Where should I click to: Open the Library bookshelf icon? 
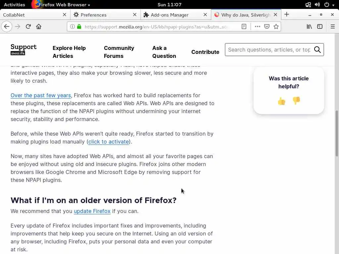[x=309, y=26]
